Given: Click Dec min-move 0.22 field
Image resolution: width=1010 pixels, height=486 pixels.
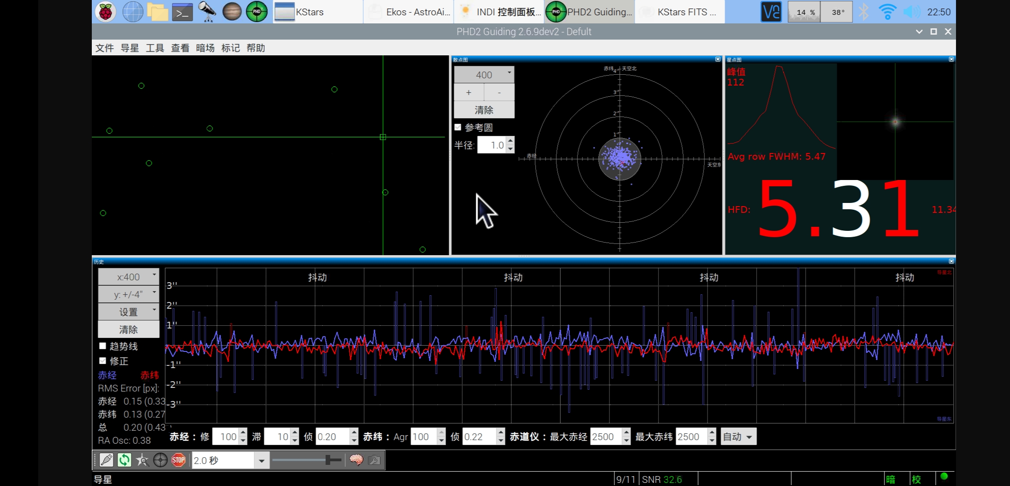Looking at the screenshot, I should tap(480, 436).
